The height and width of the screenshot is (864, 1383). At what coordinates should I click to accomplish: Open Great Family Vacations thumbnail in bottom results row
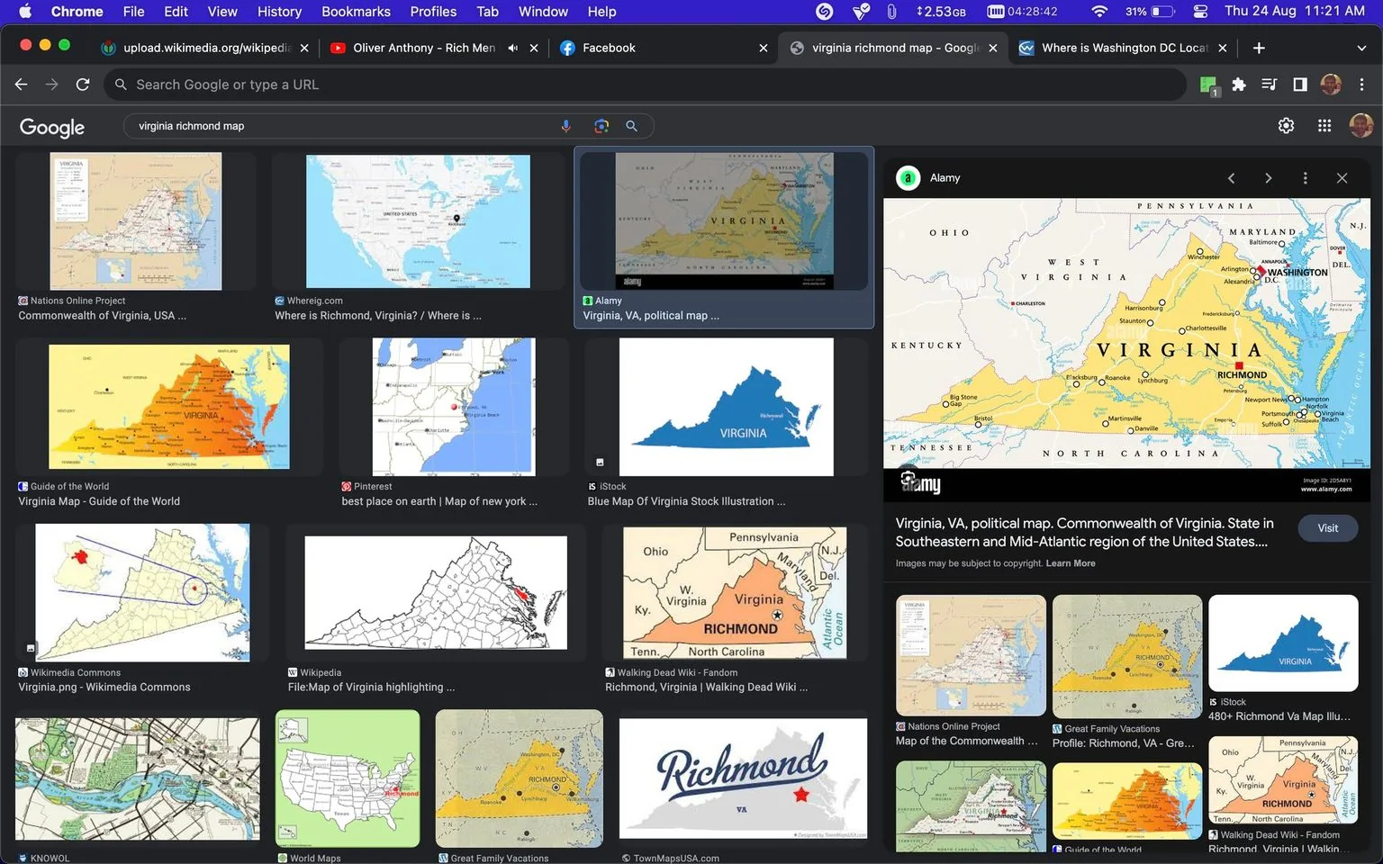coord(520,778)
